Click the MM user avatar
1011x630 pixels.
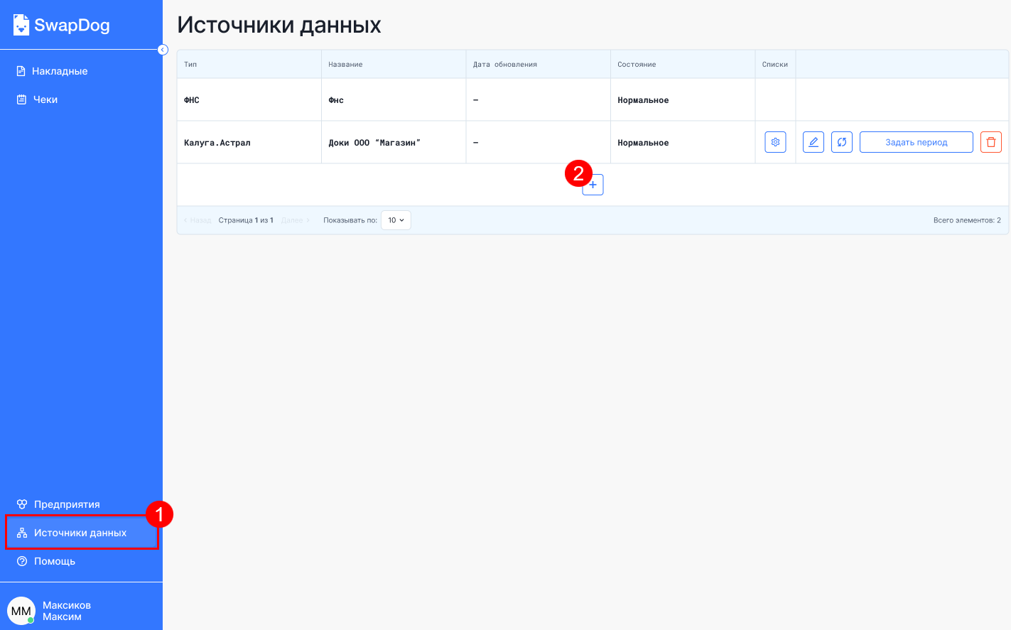21,611
